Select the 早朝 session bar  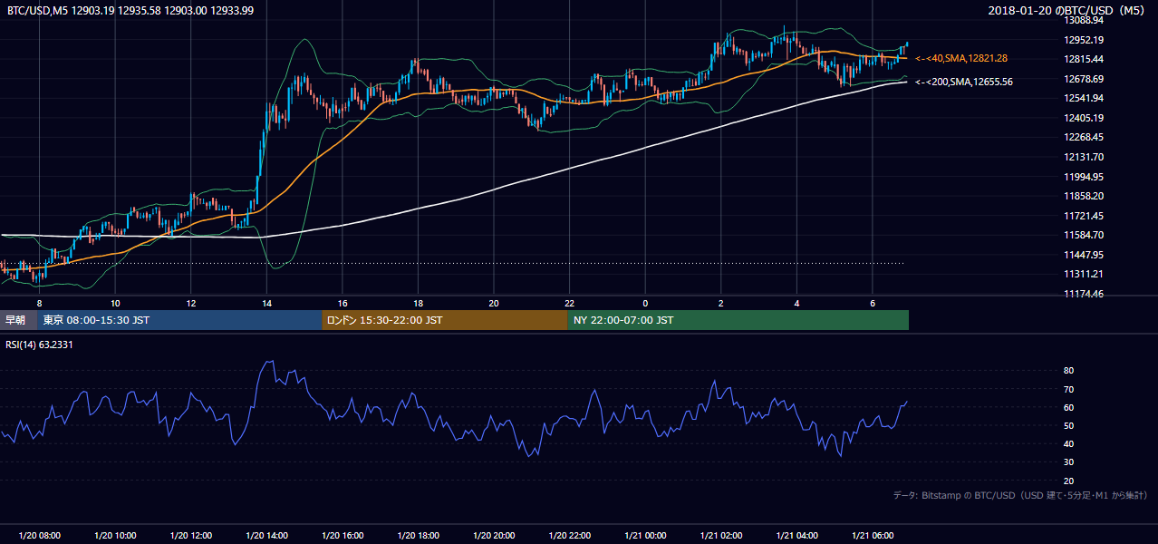click(19, 320)
